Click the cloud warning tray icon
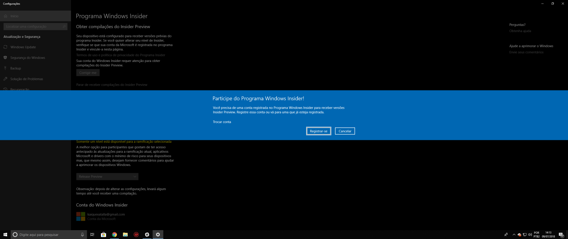 519,235
